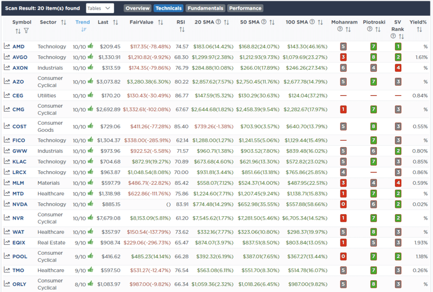Open the AZO symbol link

click(x=18, y=82)
